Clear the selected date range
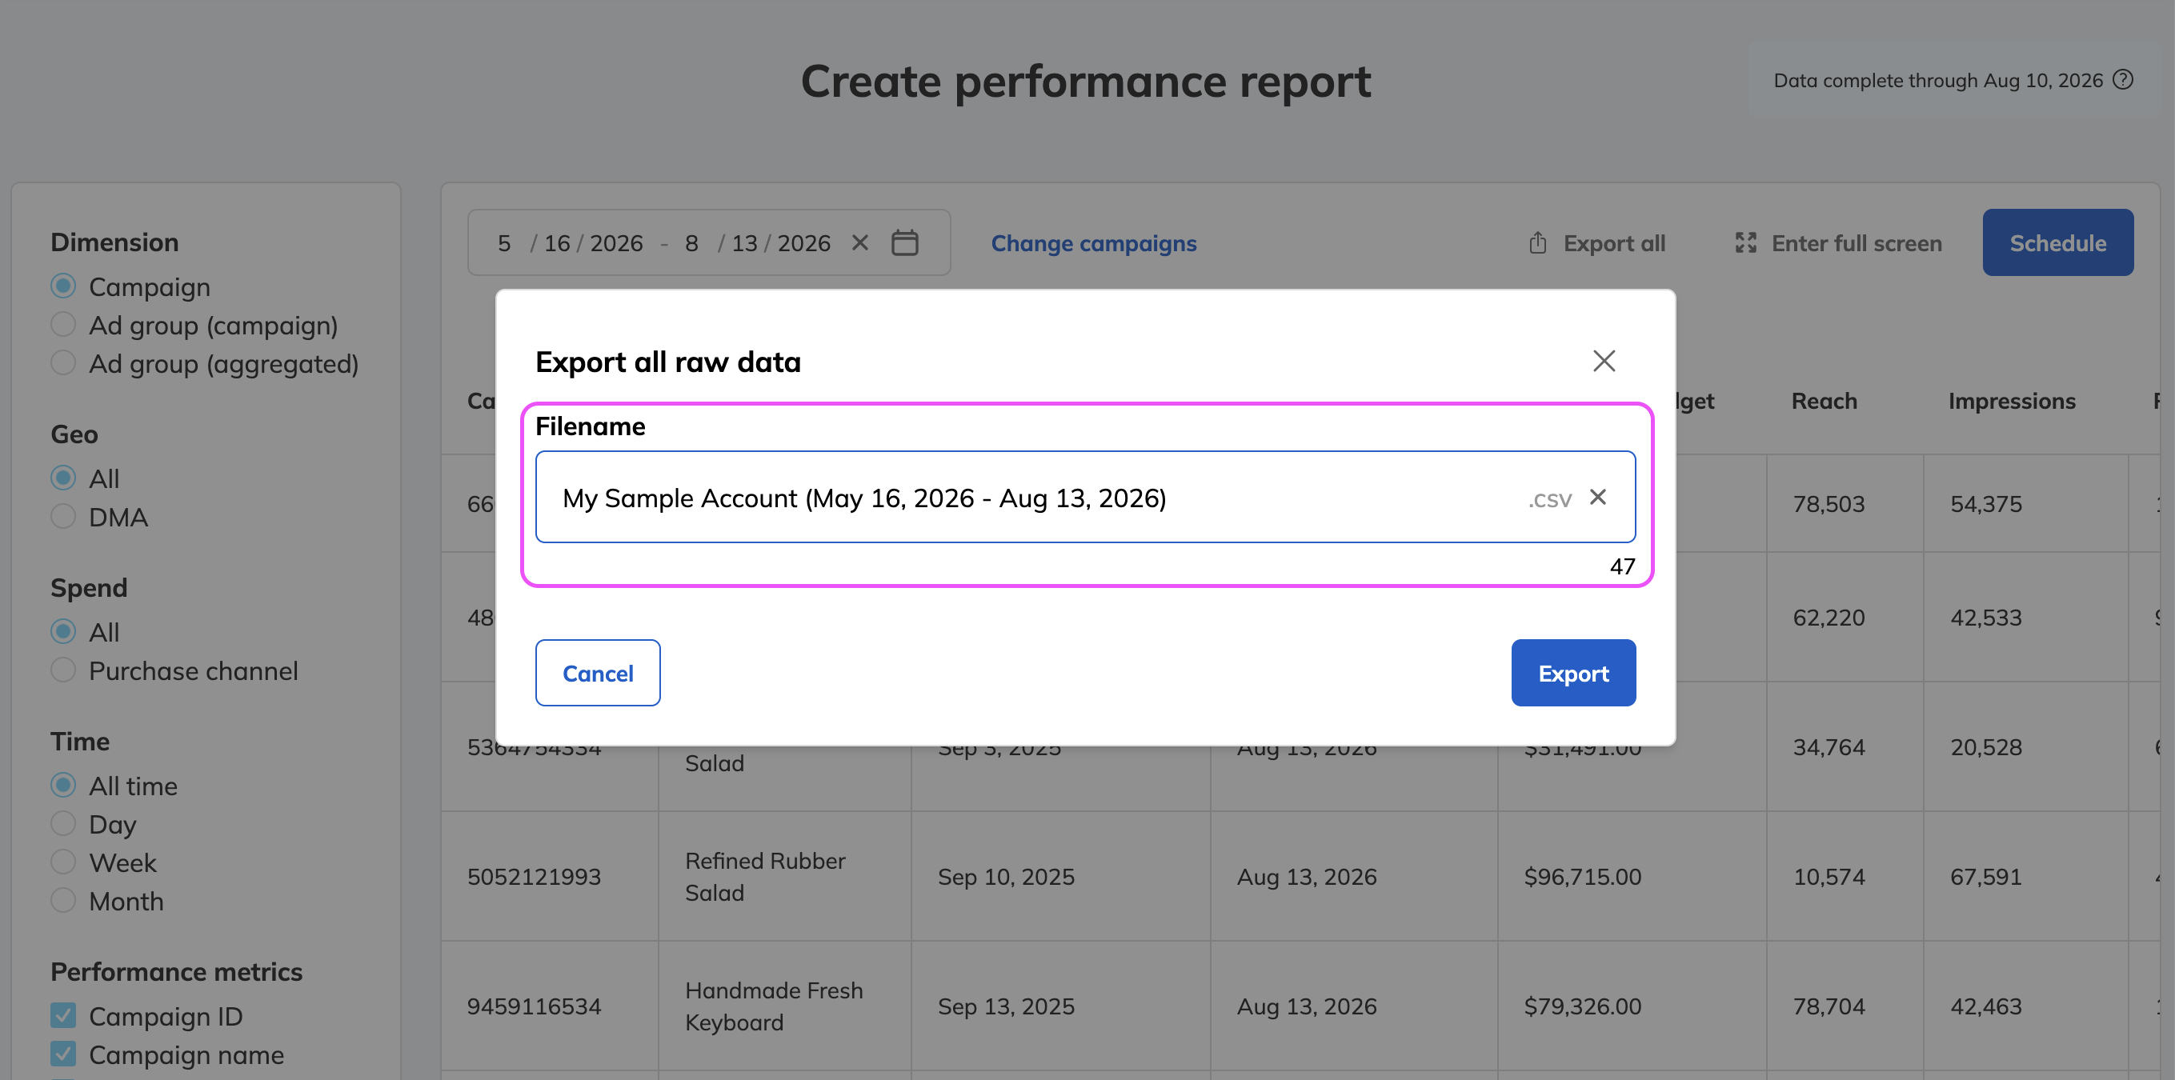The width and height of the screenshot is (2175, 1080). tap(859, 242)
